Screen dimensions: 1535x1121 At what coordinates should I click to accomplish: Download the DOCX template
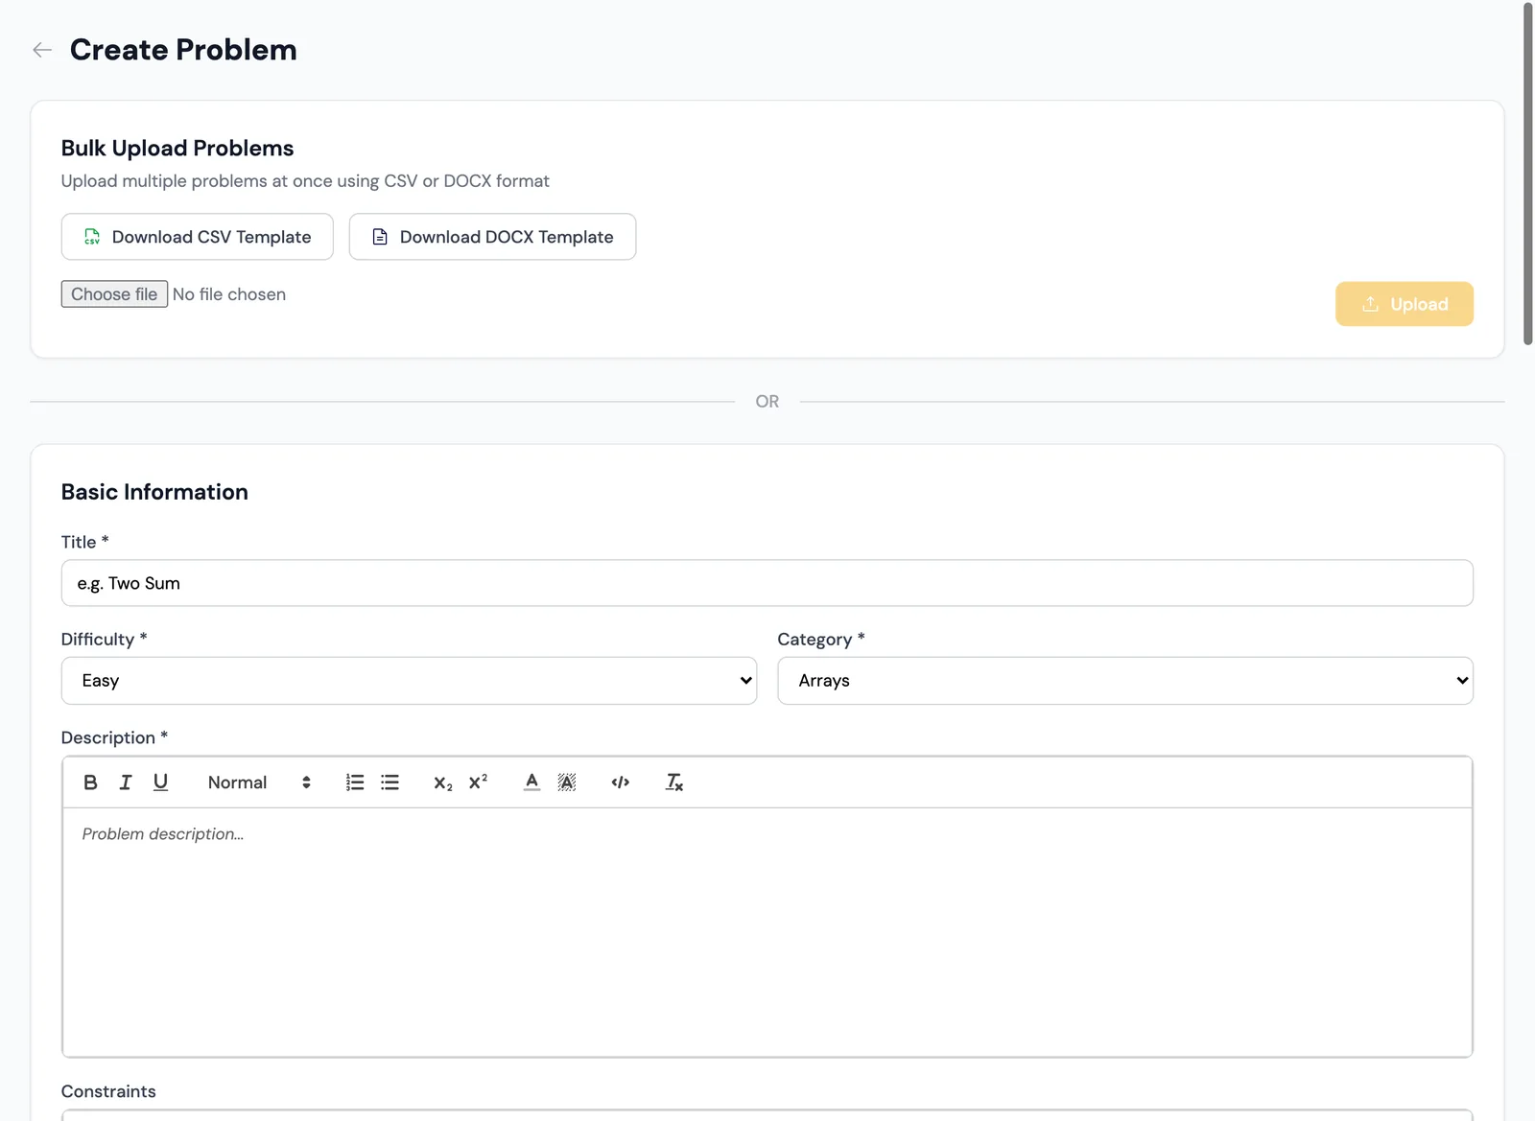tap(492, 237)
